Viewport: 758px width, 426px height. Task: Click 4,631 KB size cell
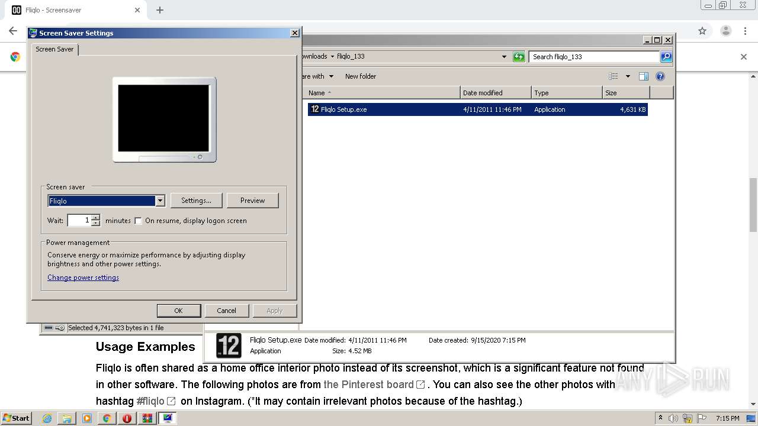(632, 109)
